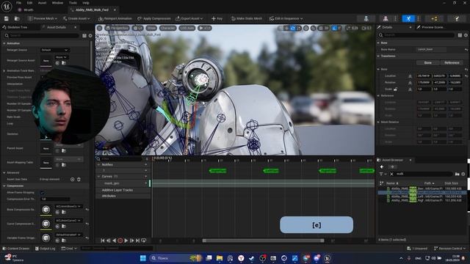
Task: Select the Reference transform button
Action: click(x=452, y=62)
